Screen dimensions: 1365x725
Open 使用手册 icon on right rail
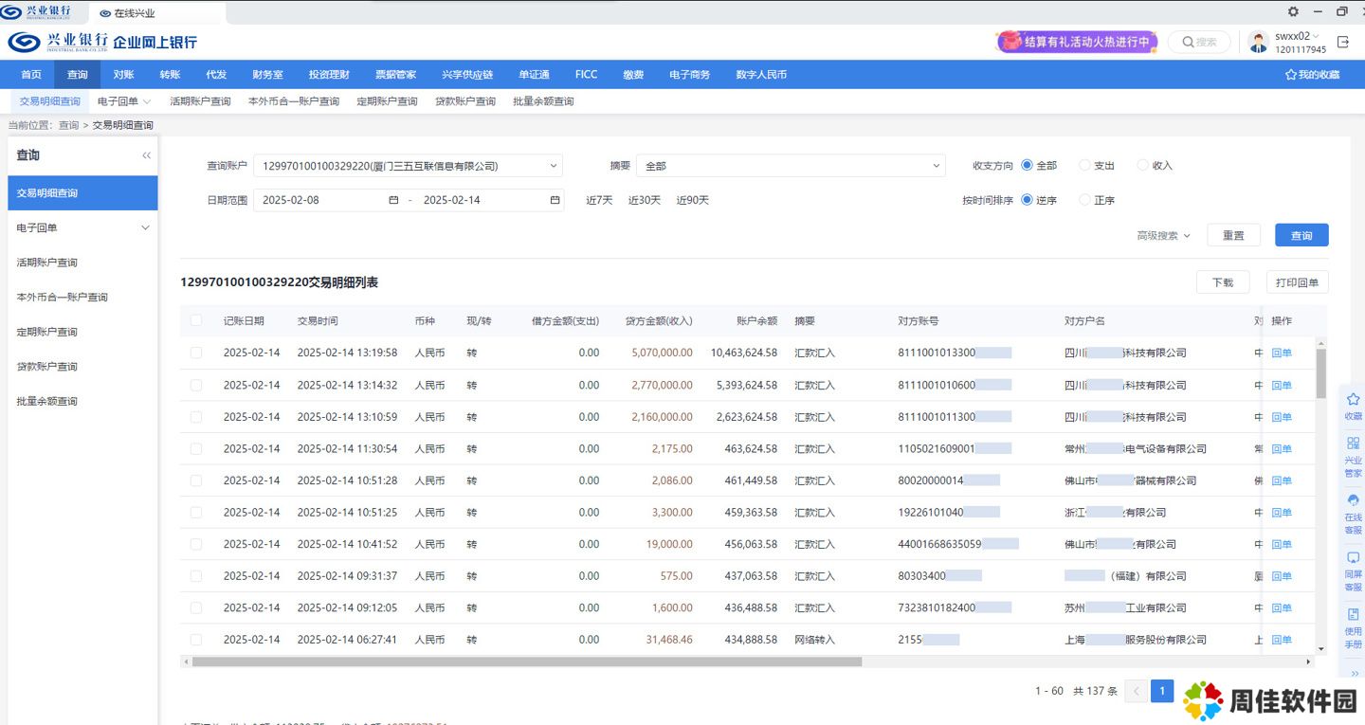click(1353, 614)
